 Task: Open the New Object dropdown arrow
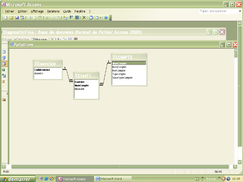point(100,17)
